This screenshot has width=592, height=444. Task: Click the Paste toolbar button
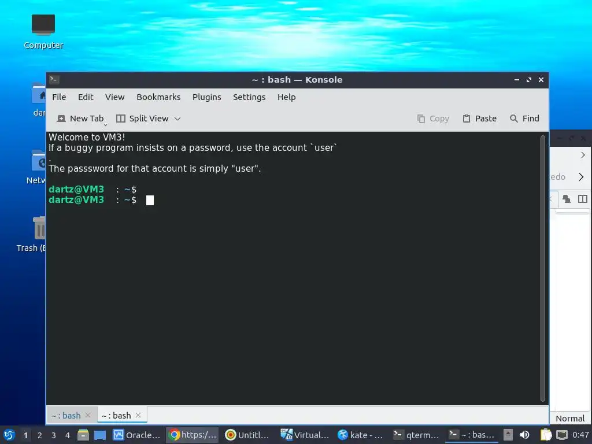pos(480,119)
